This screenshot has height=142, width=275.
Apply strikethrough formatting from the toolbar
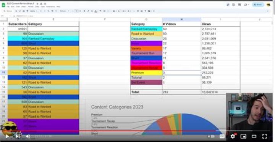[x=92, y=11]
